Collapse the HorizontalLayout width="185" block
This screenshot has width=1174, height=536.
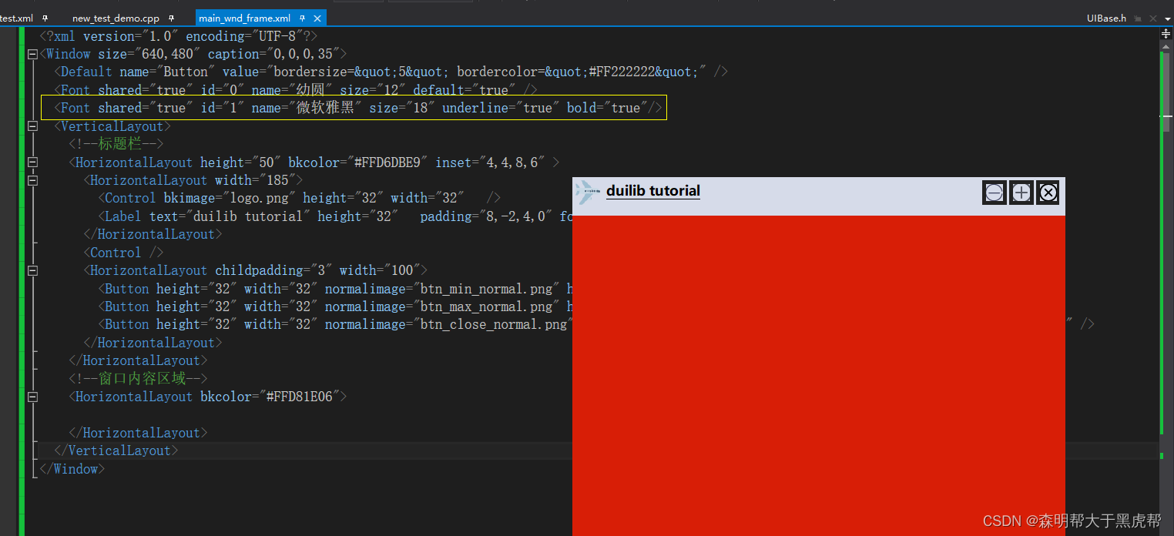(32, 180)
